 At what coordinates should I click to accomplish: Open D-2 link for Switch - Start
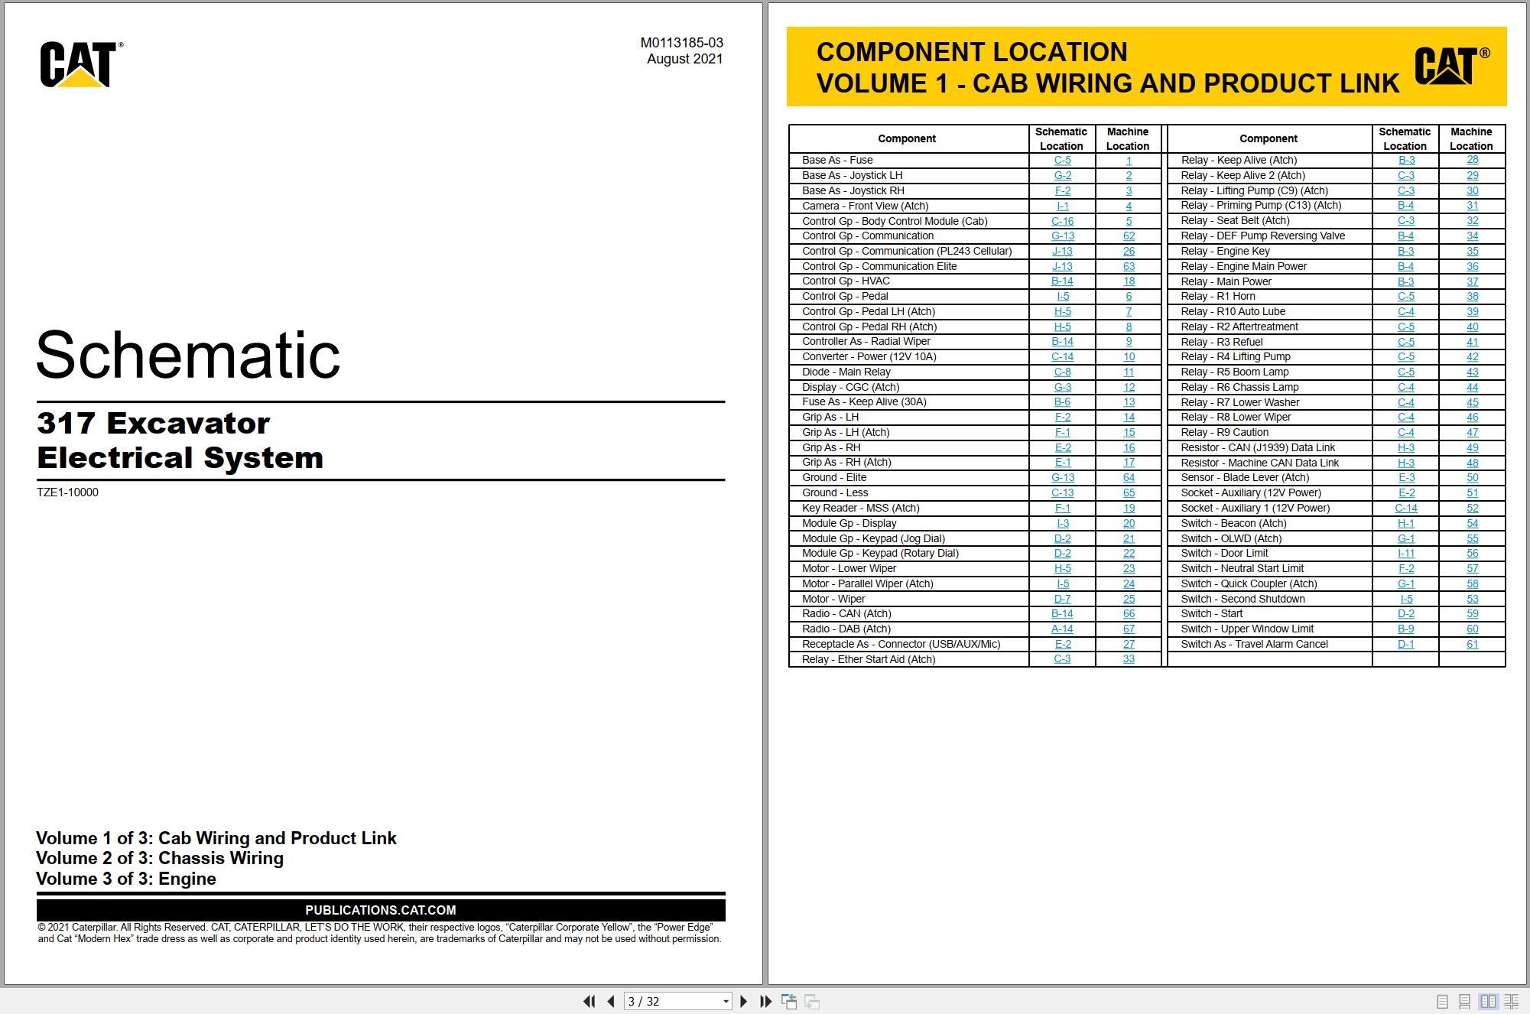1406,614
